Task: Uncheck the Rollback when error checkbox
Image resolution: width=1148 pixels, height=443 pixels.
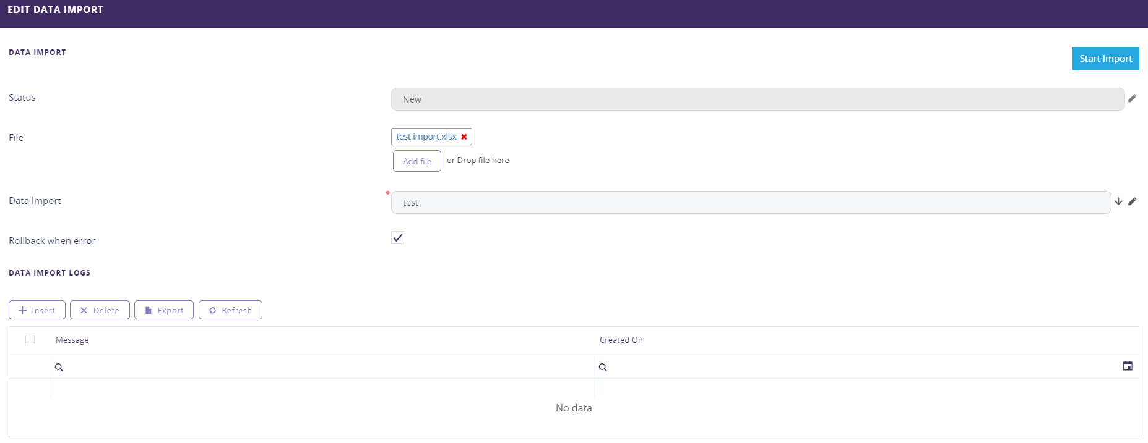Action: (x=397, y=238)
